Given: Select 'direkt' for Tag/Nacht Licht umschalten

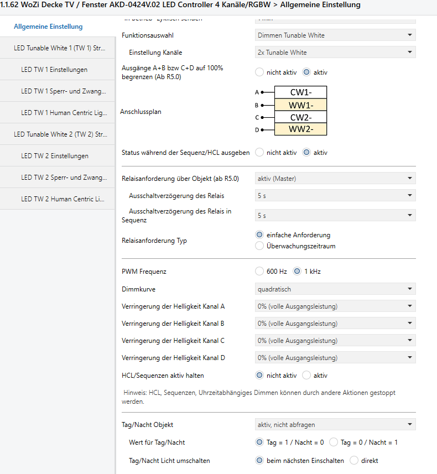Looking at the screenshot, I should (x=354, y=461).
